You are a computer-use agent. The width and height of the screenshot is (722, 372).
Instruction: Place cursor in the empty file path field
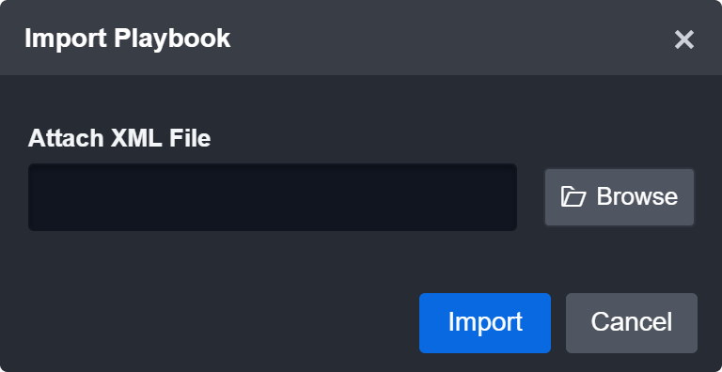click(273, 197)
